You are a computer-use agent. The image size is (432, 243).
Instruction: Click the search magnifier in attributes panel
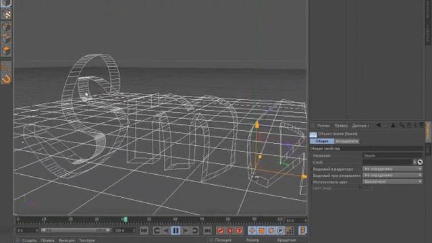[x=402, y=126]
